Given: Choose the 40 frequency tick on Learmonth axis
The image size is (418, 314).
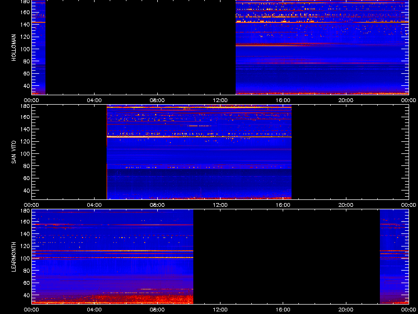Looking at the screenshot, I should 28,295.
